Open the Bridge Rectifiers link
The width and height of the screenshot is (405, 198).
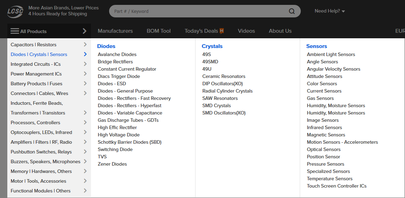[x=115, y=62]
